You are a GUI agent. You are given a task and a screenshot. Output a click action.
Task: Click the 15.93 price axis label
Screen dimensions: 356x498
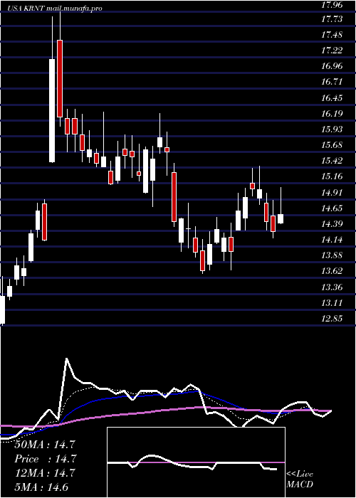point(332,129)
